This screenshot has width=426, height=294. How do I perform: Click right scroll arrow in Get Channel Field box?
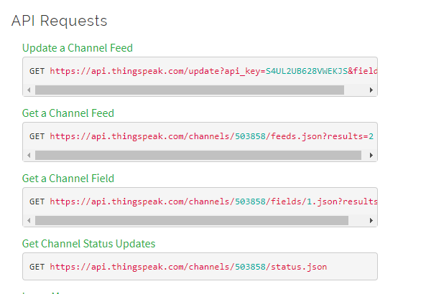pos(371,221)
